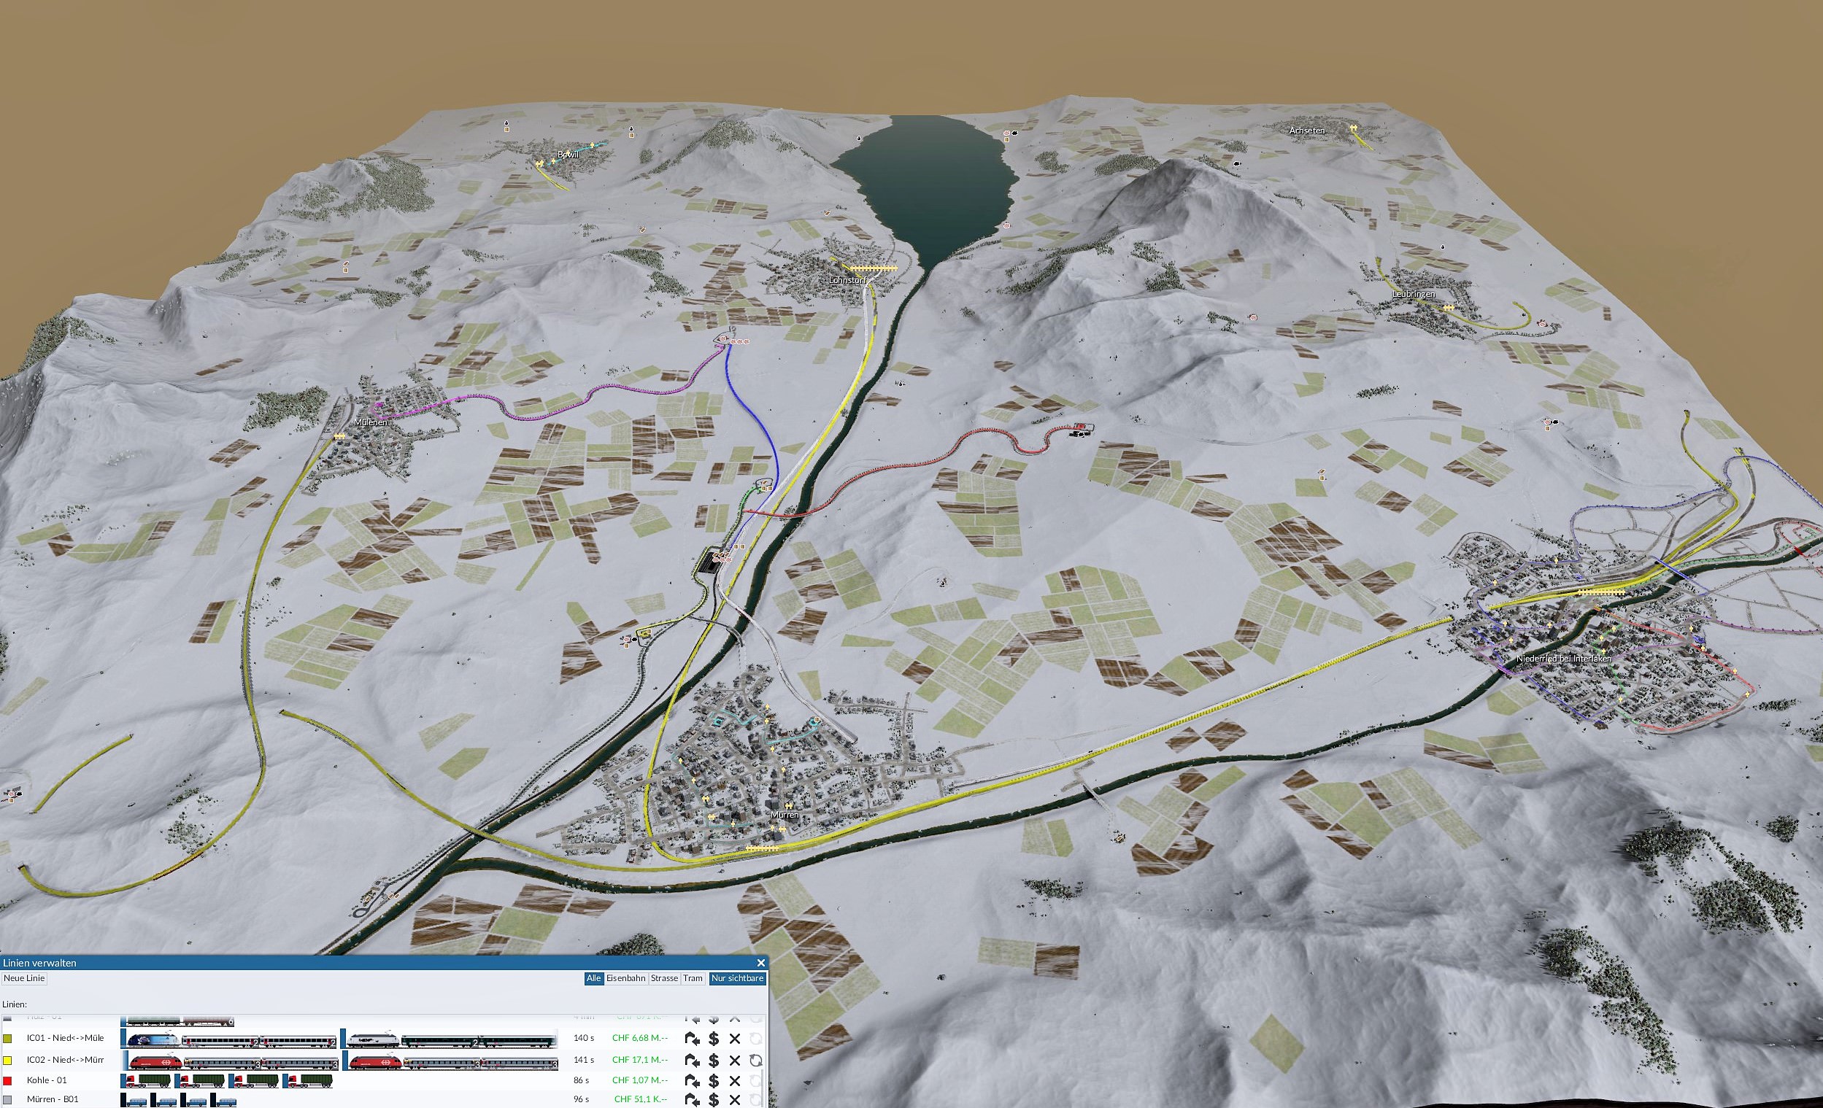Click assign-vehicle arrow icon for IC01
1823x1108 pixels.
(693, 1039)
